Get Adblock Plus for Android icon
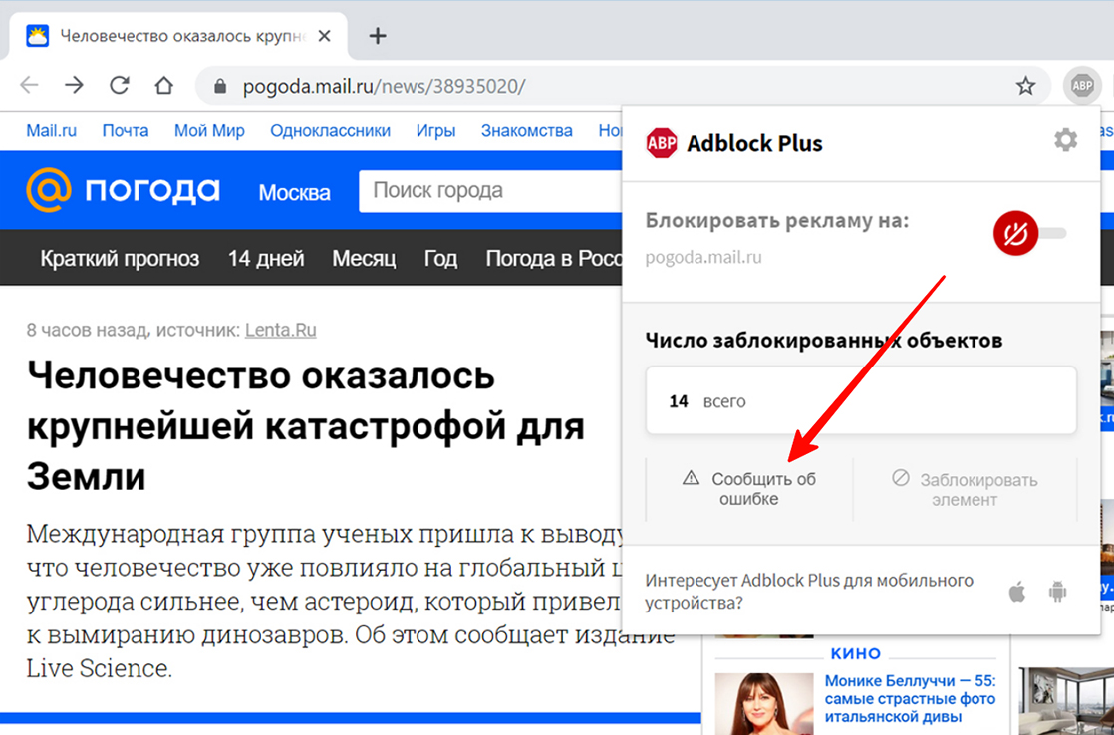The image size is (1114, 735). point(1058,591)
